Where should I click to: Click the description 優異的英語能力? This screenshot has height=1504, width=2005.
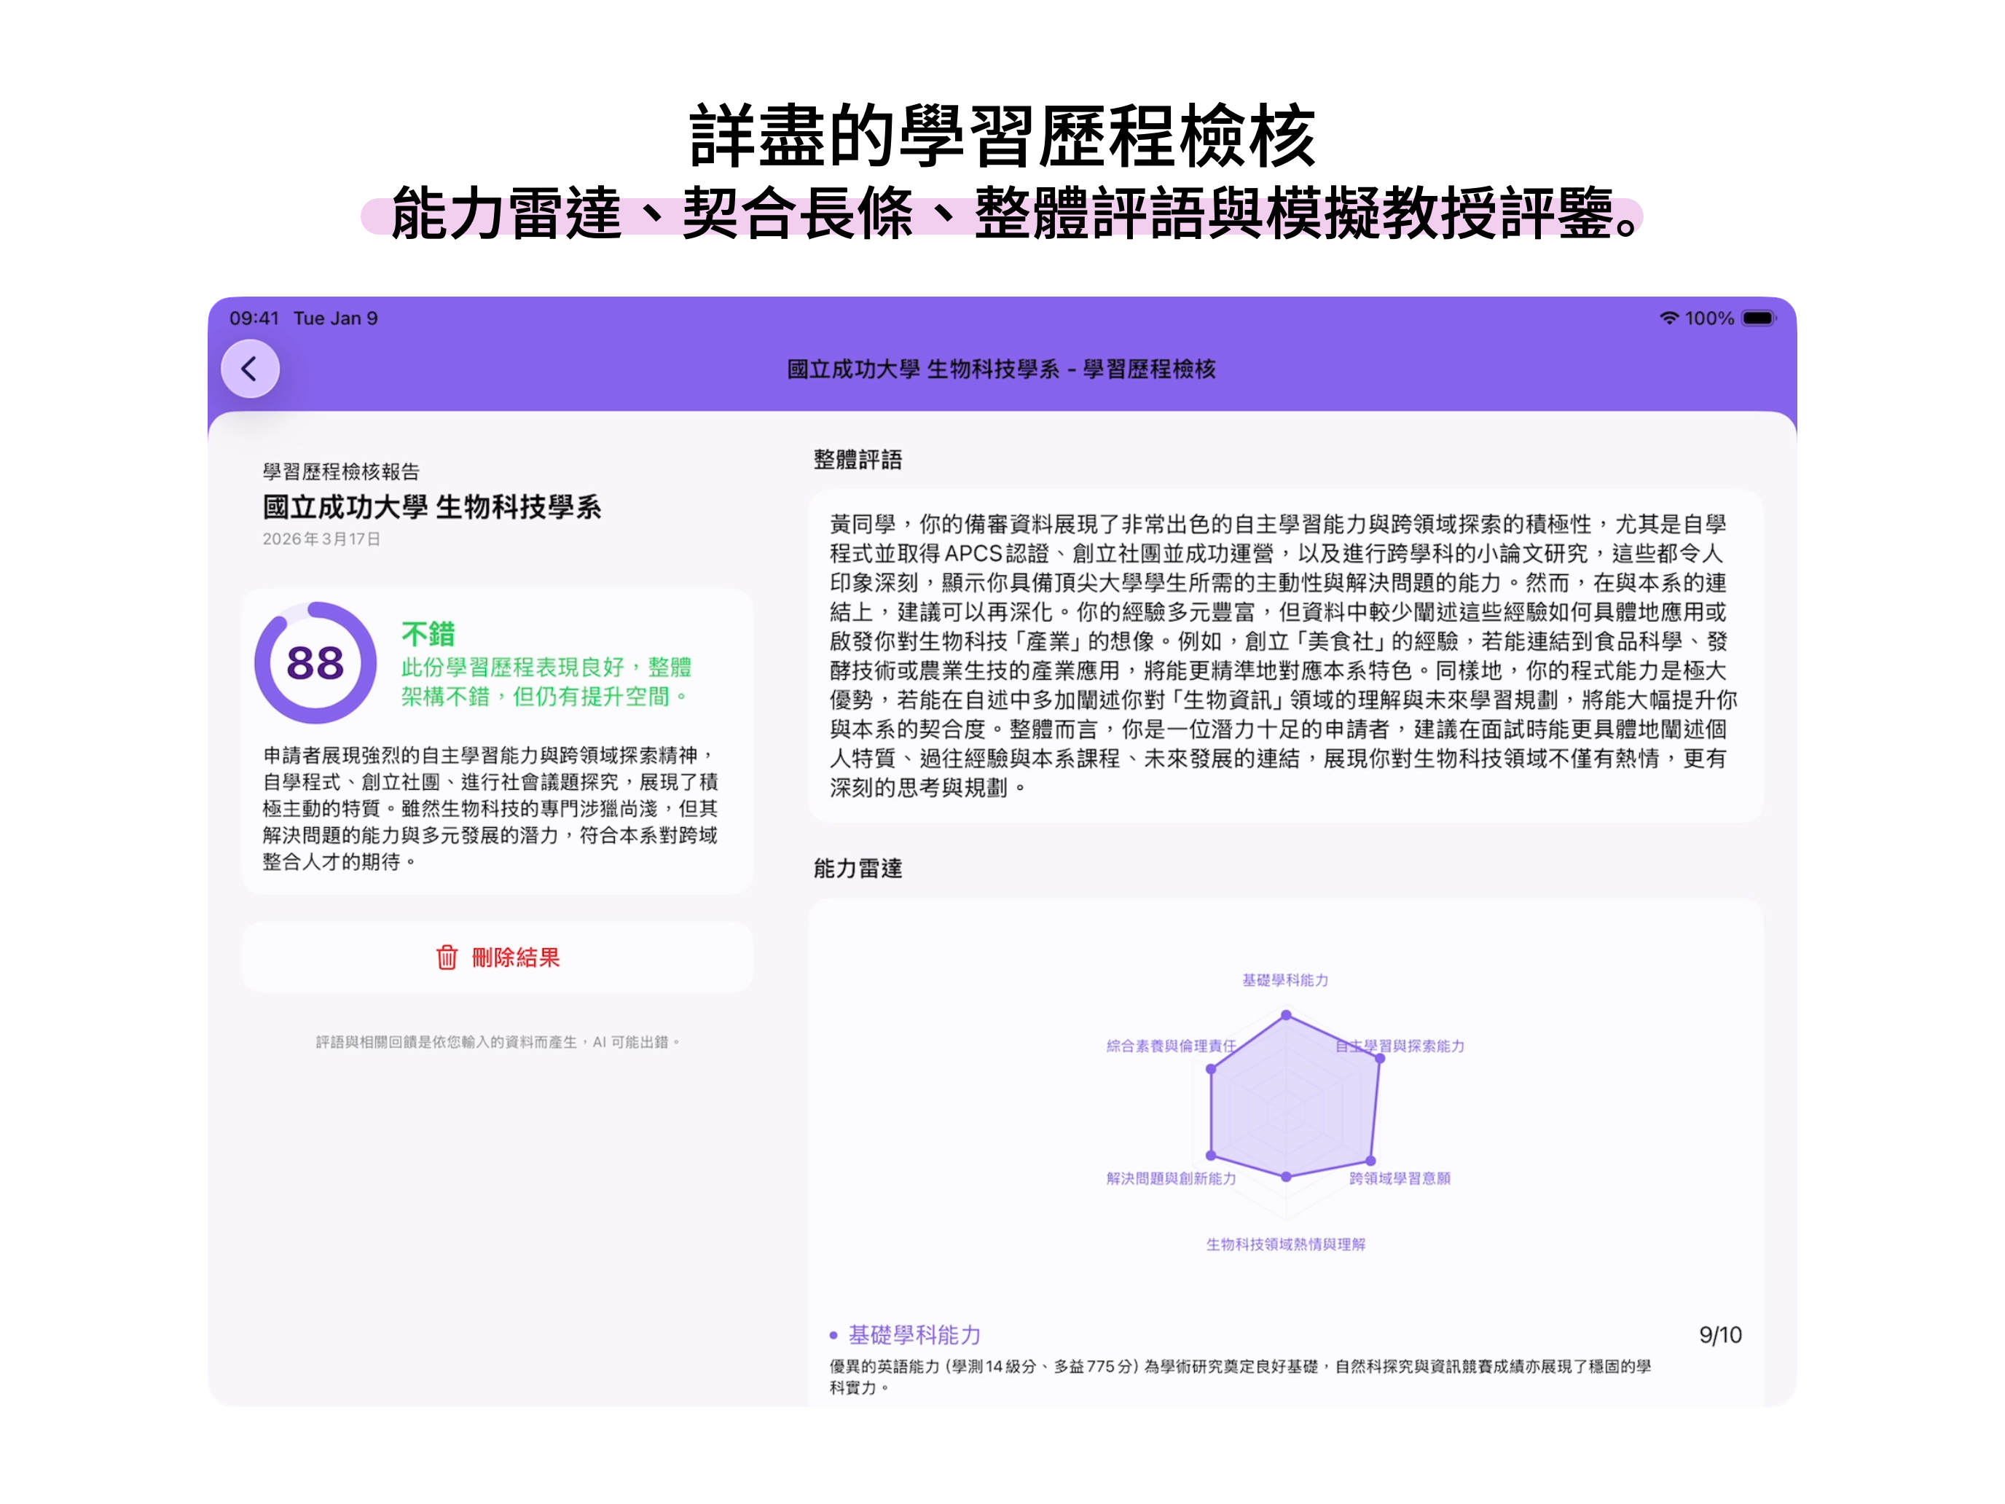coord(1240,1377)
